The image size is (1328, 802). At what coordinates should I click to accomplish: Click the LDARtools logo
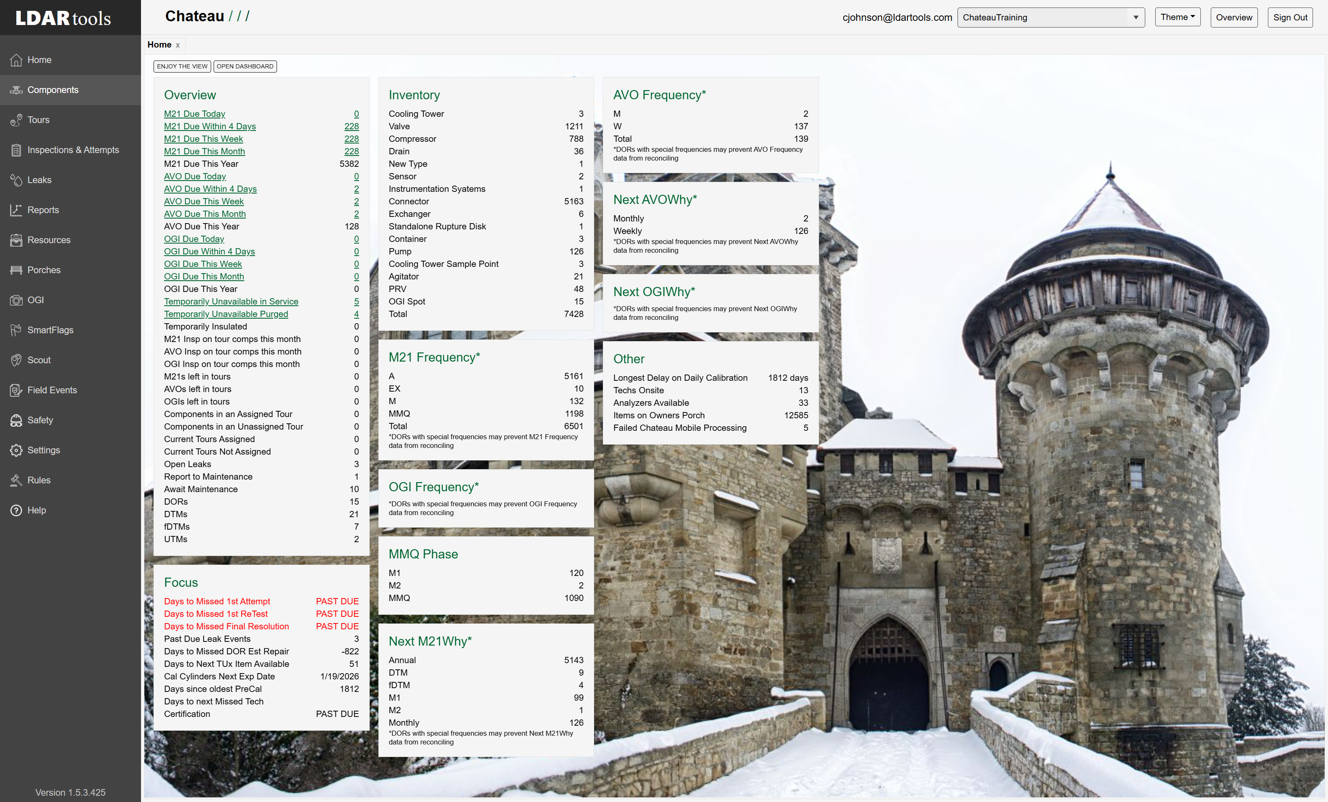click(x=63, y=18)
